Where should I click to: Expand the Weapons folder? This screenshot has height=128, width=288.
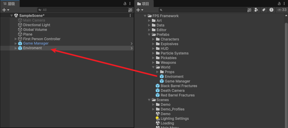click(x=153, y=63)
